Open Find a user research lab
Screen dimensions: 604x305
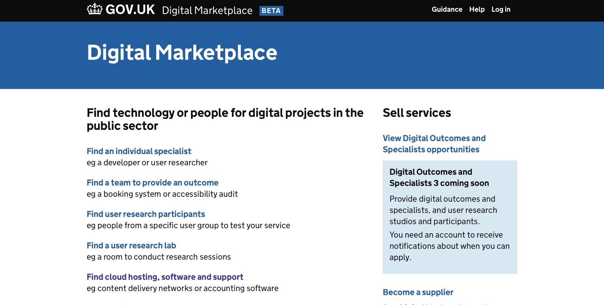tap(131, 245)
